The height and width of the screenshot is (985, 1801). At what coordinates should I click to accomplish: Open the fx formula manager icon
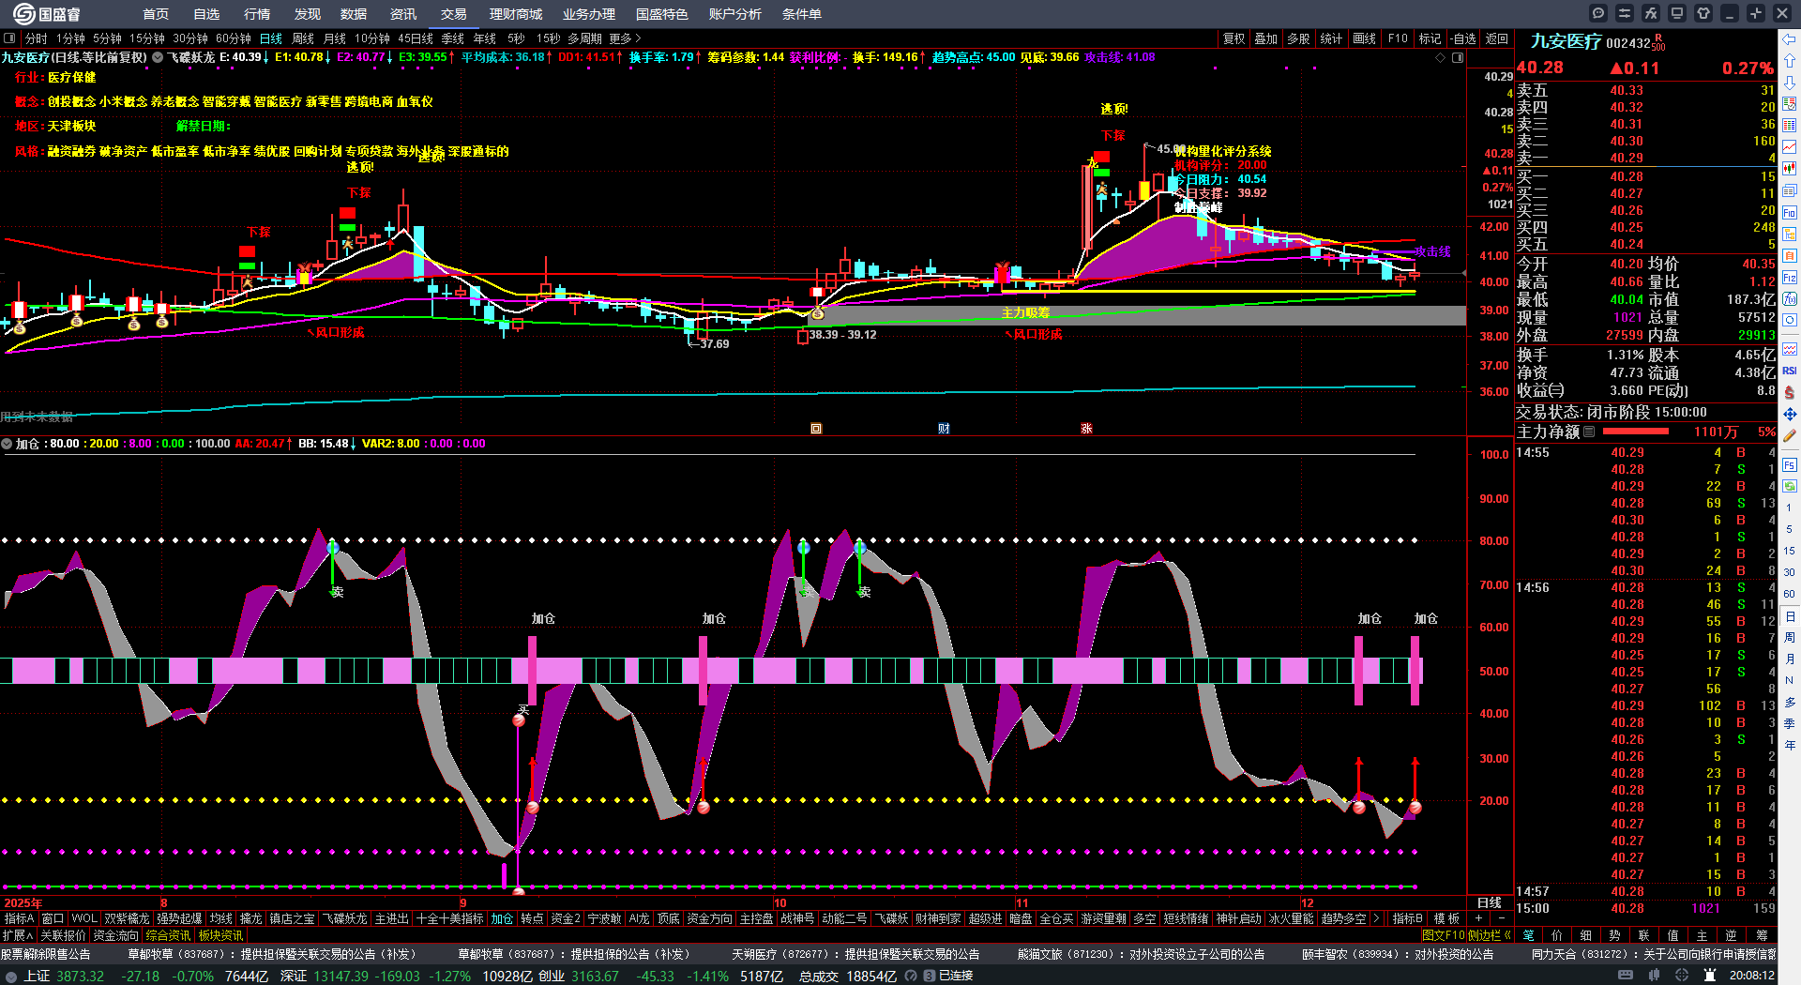click(x=1651, y=13)
